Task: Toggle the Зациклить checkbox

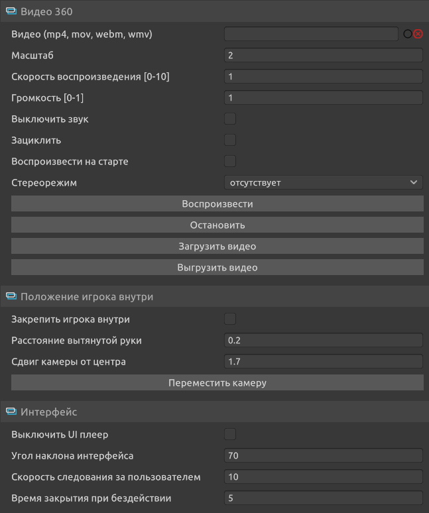Action: click(230, 141)
